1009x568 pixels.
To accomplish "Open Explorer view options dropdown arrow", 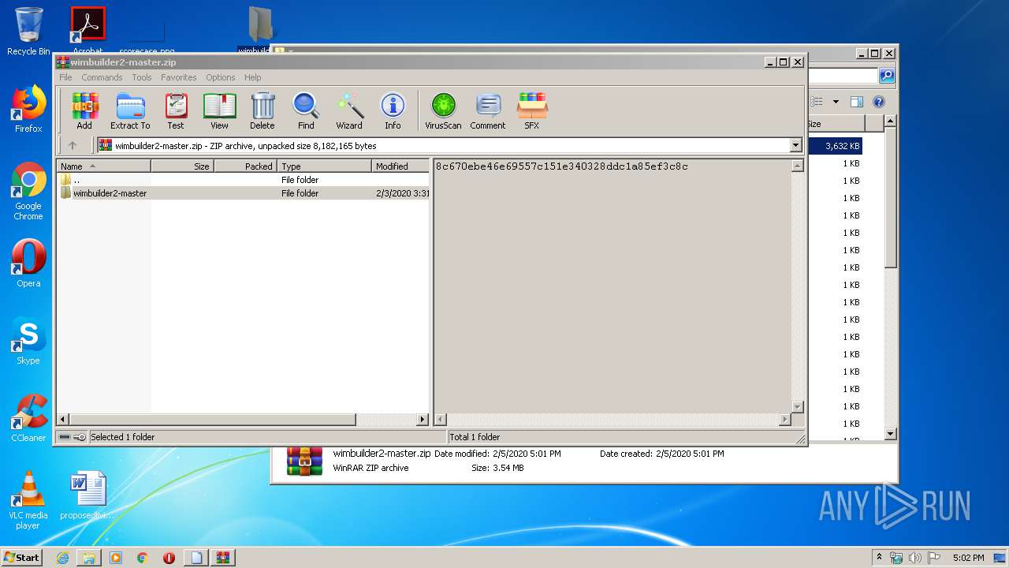I will pos(836,102).
